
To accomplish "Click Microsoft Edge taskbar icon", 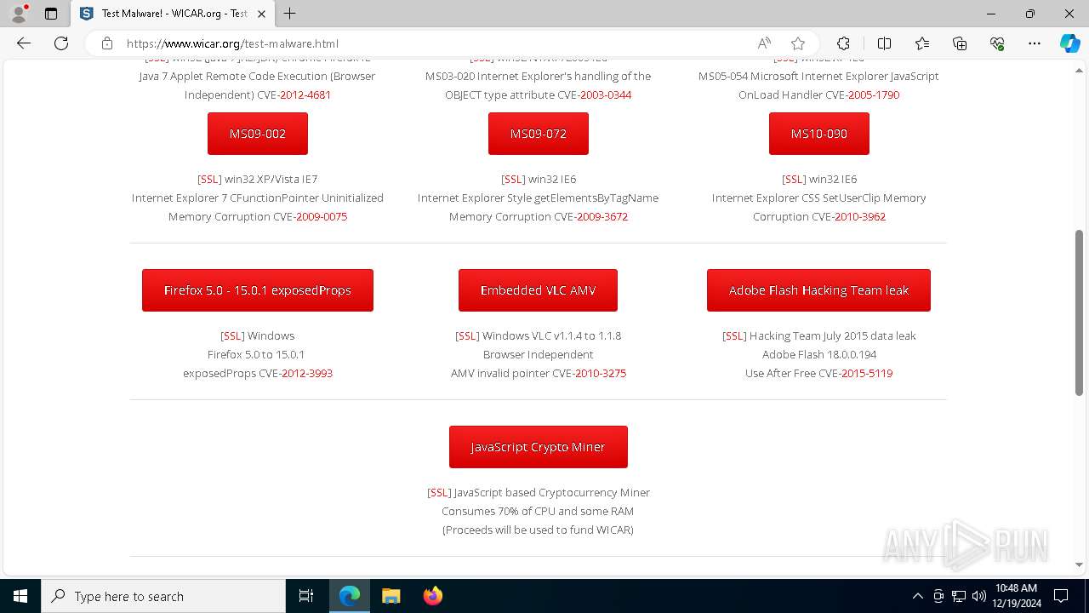I will 350,596.
